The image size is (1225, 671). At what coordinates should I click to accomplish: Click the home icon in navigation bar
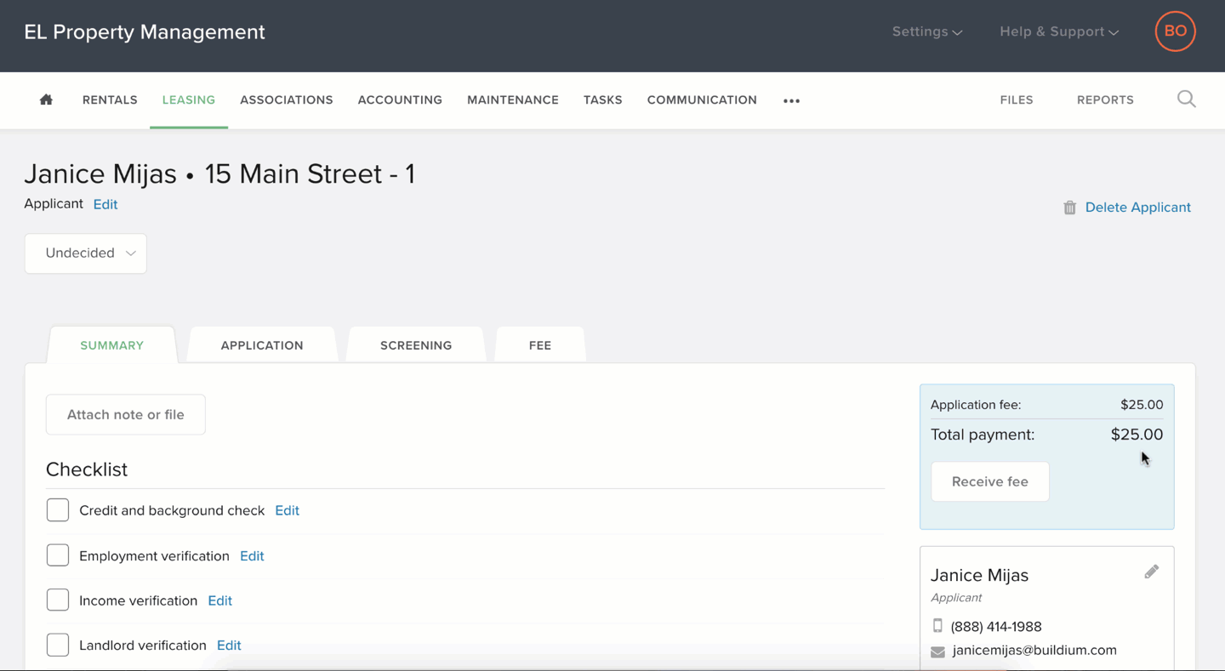pyautogui.click(x=46, y=100)
